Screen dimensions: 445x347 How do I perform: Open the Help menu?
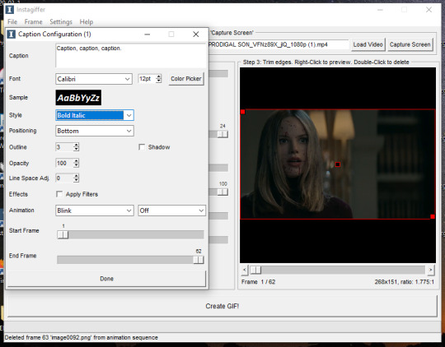(87, 22)
